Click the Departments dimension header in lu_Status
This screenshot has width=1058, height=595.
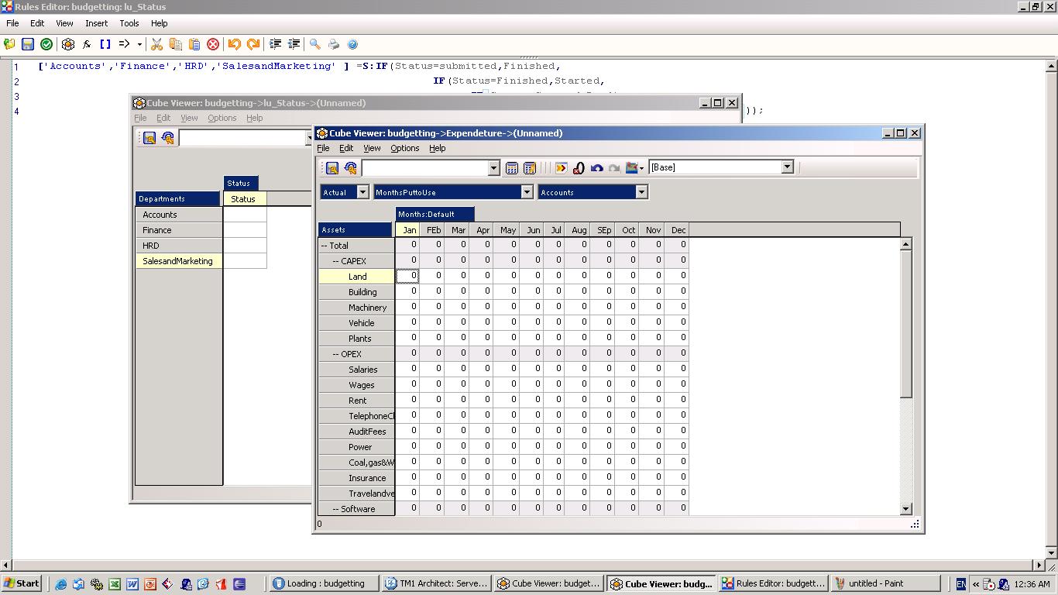click(178, 198)
